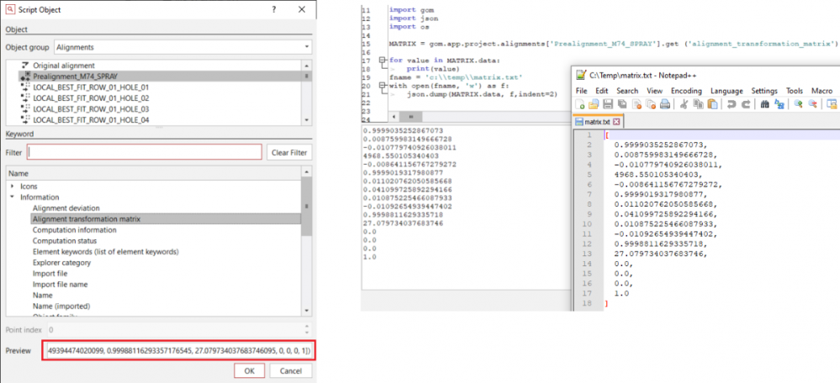
Task: Click inside the Filter input field
Action: coord(145,153)
